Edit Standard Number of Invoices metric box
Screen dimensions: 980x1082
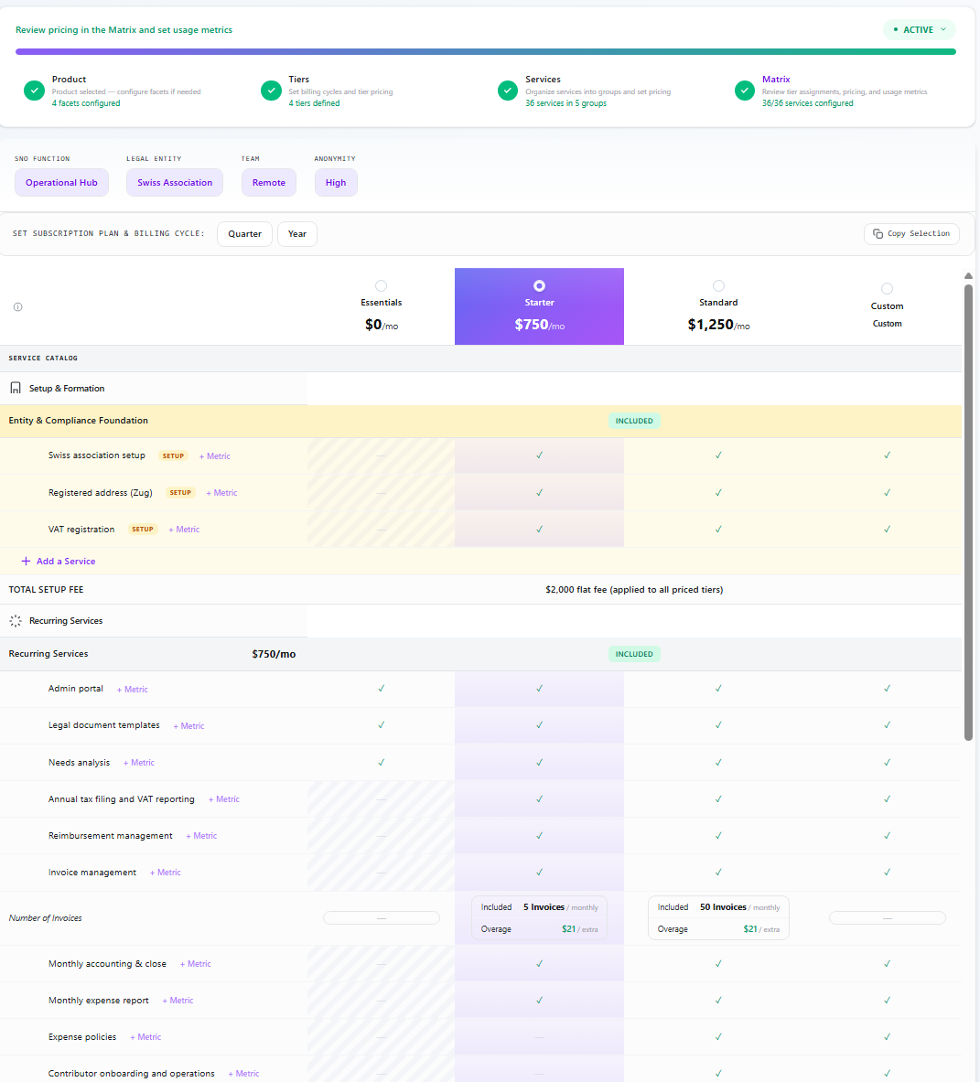(718, 917)
